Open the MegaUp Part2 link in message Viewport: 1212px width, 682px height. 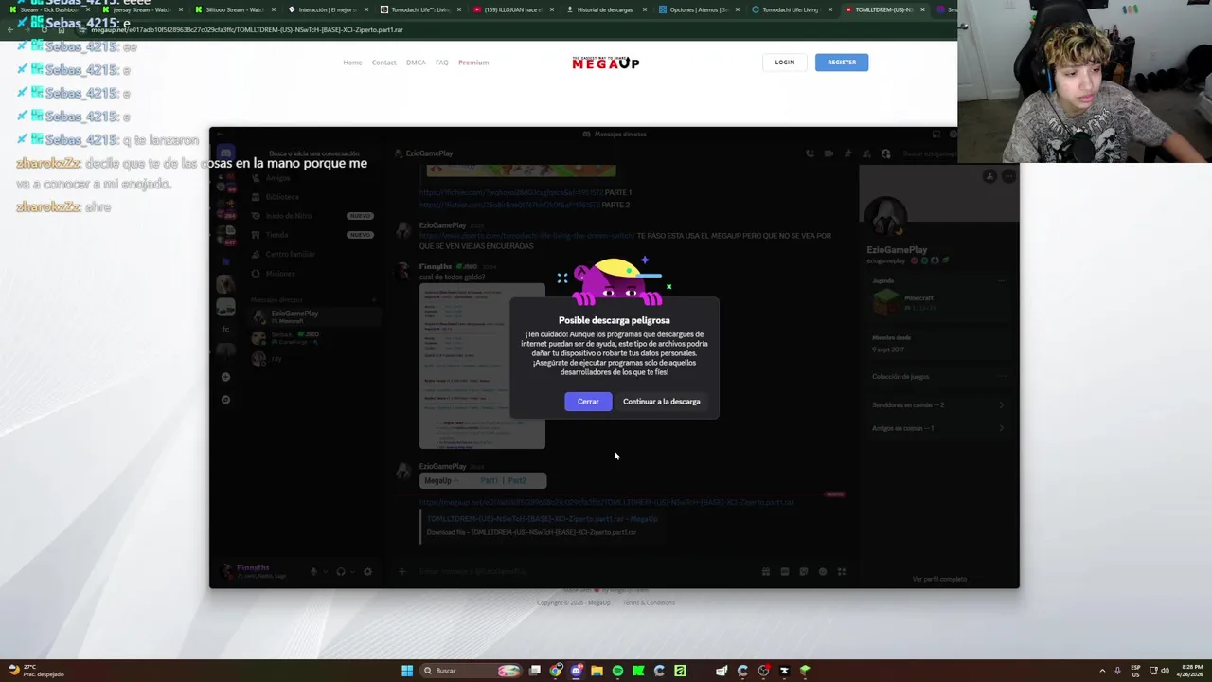tap(516, 480)
